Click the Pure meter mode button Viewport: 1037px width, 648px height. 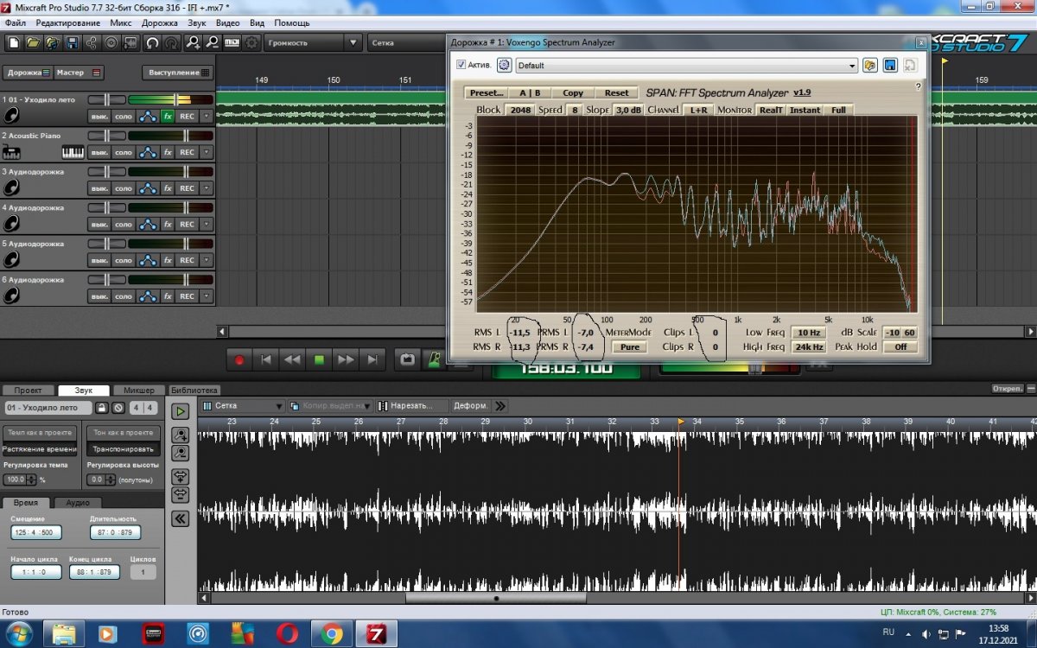630,346
